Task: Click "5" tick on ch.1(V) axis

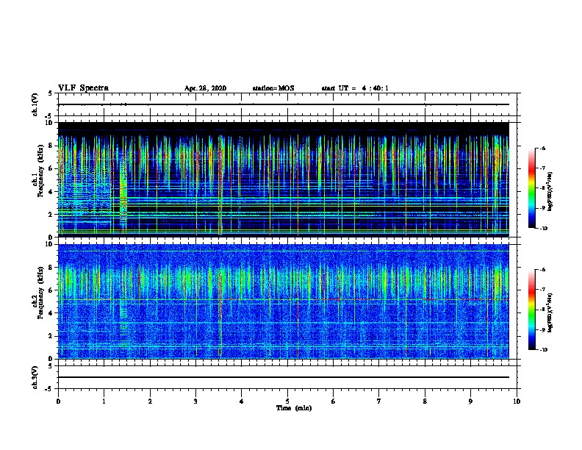Action: point(51,93)
